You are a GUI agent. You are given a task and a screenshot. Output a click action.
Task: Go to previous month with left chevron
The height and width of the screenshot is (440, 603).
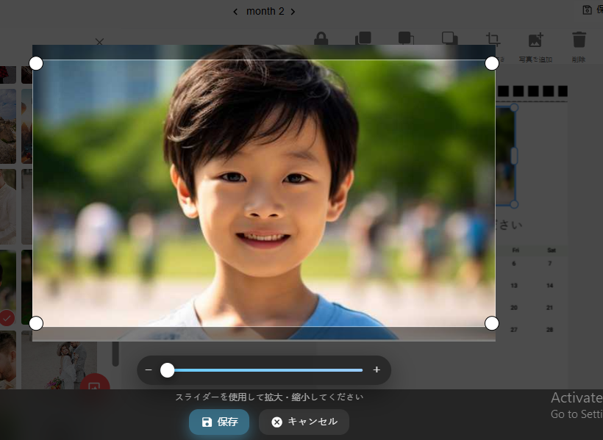[235, 11]
